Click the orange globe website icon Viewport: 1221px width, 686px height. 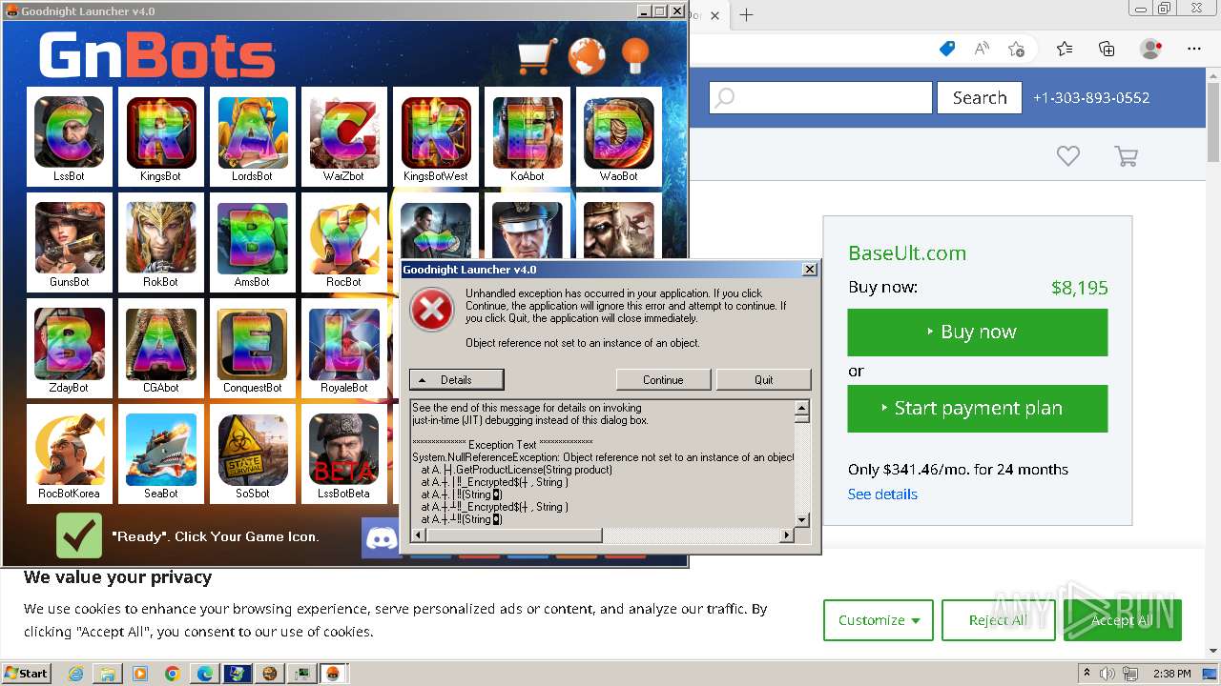coord(587,56)
